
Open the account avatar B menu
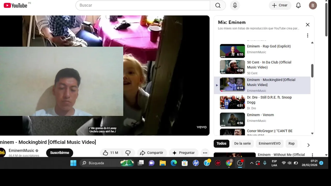pyautogui.click(x=313, y=5)
